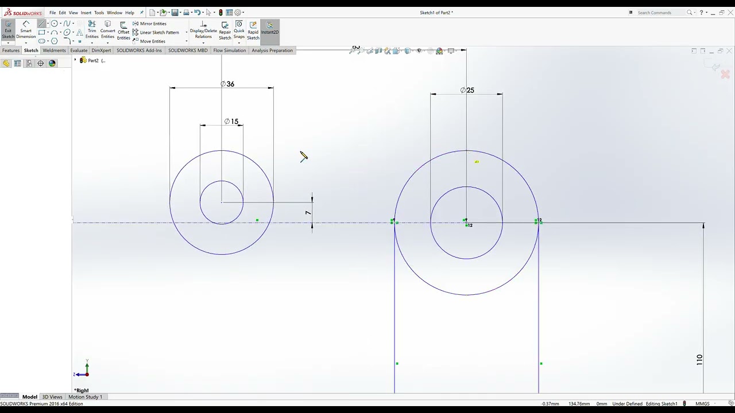Open the Tools menu
735x413 pixels.
(99, 13)
